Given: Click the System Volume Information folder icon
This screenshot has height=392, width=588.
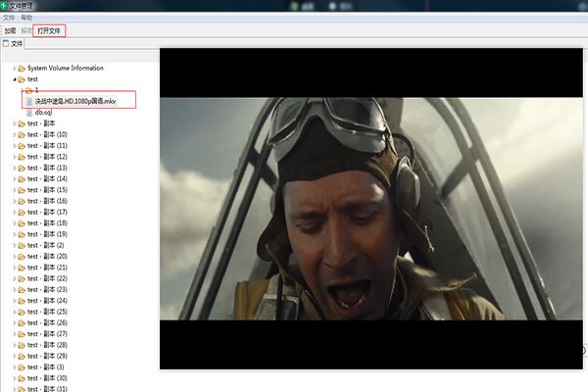Looking at the screenshot, I should [x=22, y=69].
